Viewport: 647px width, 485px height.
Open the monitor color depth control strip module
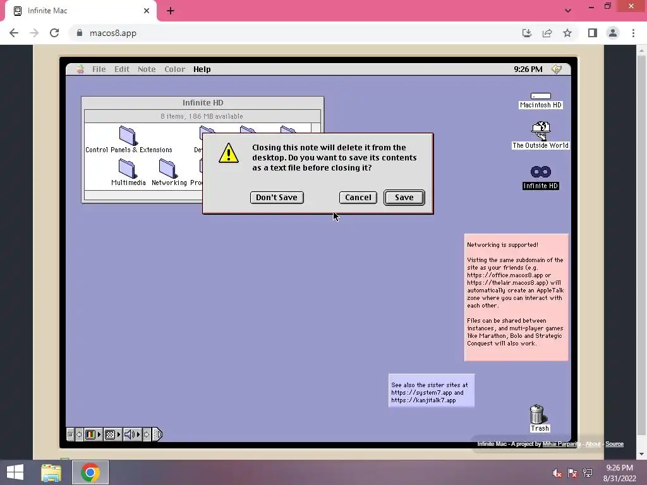coord(93,434)
